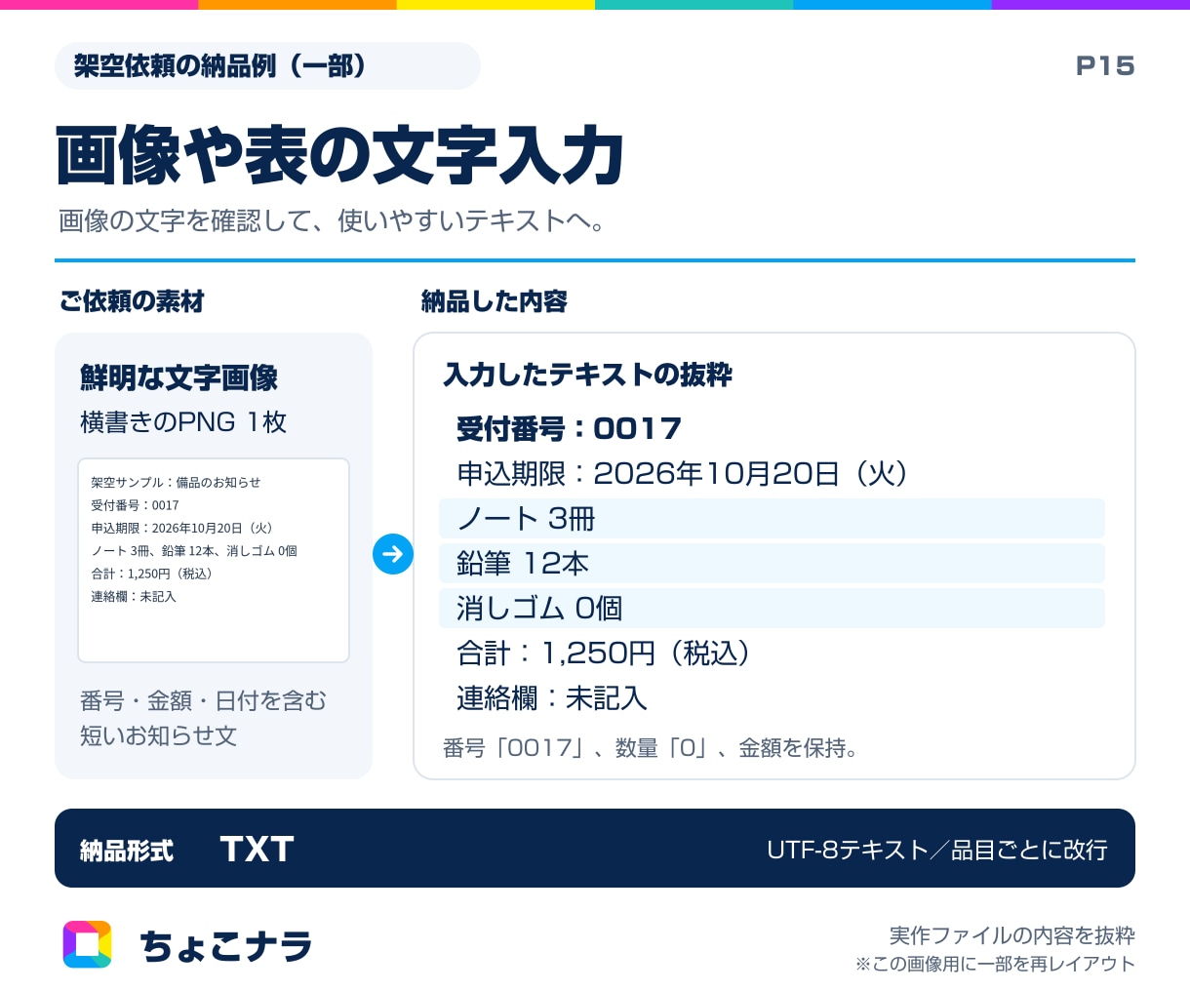The image size is (1190, 991).
Task: Click the footnote "※この画像用に一部を再レイアウト"
Action: point(996,964)
